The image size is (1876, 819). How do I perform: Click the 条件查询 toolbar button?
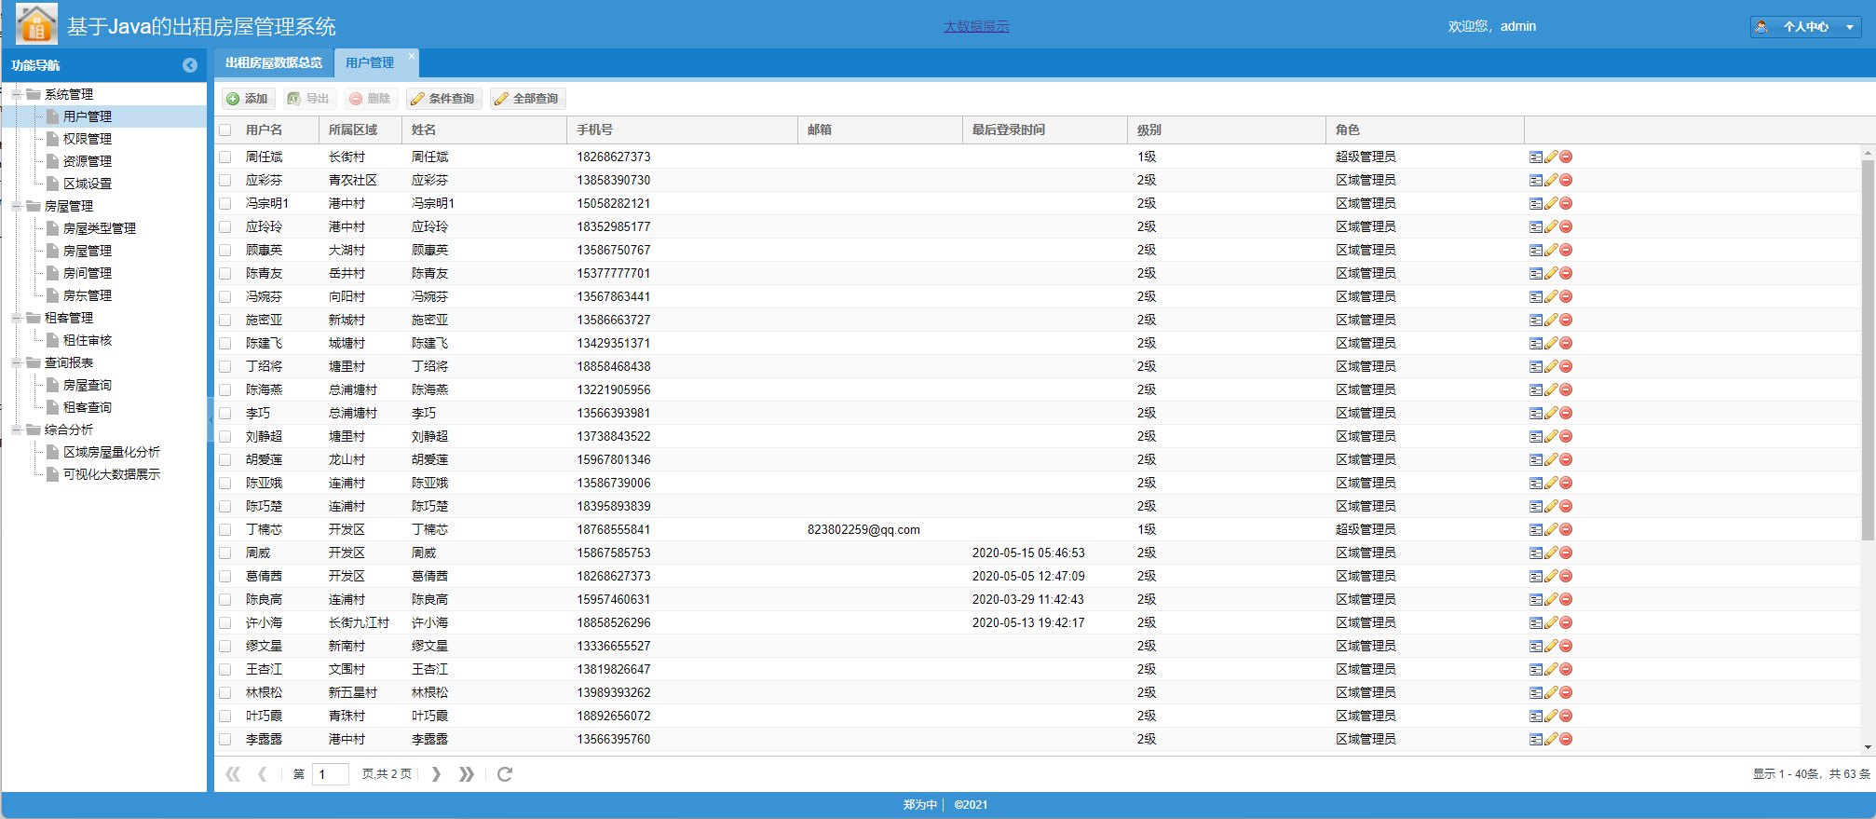(443, 99)
